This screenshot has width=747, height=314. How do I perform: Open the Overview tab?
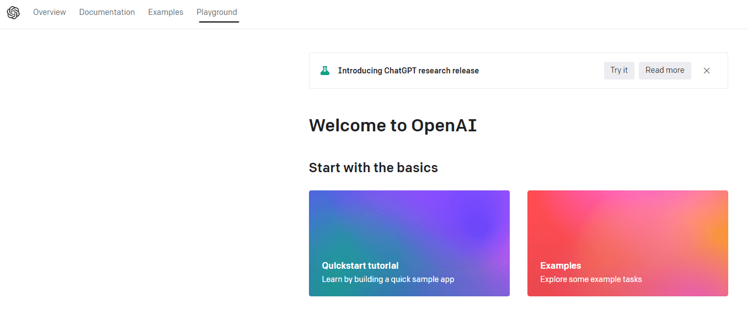point(49,12)
